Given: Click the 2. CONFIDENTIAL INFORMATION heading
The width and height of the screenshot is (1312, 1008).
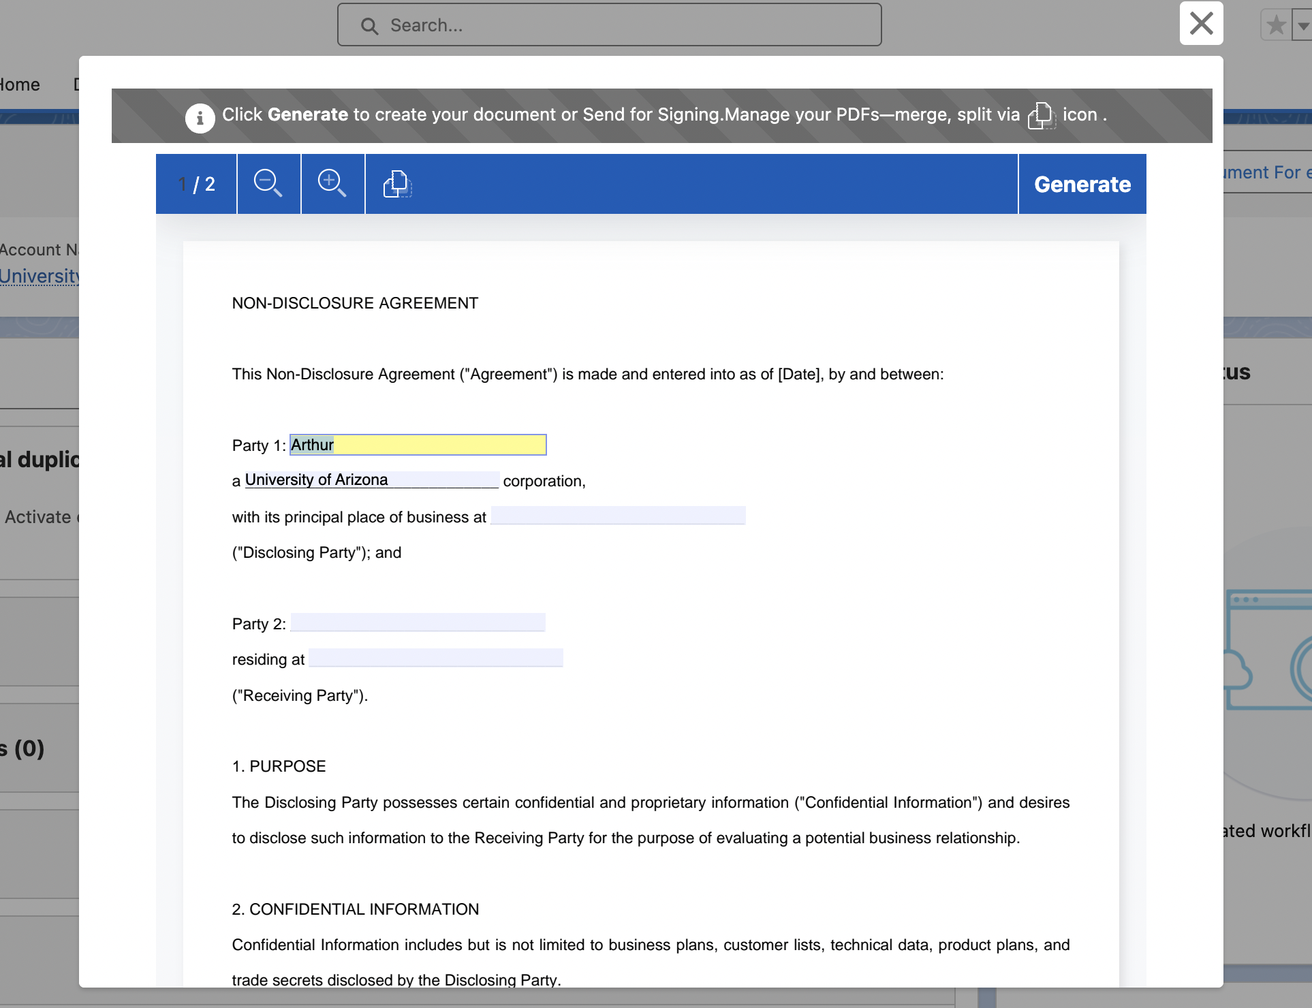Looking at the screenshot, I should (x=355, y=909).
